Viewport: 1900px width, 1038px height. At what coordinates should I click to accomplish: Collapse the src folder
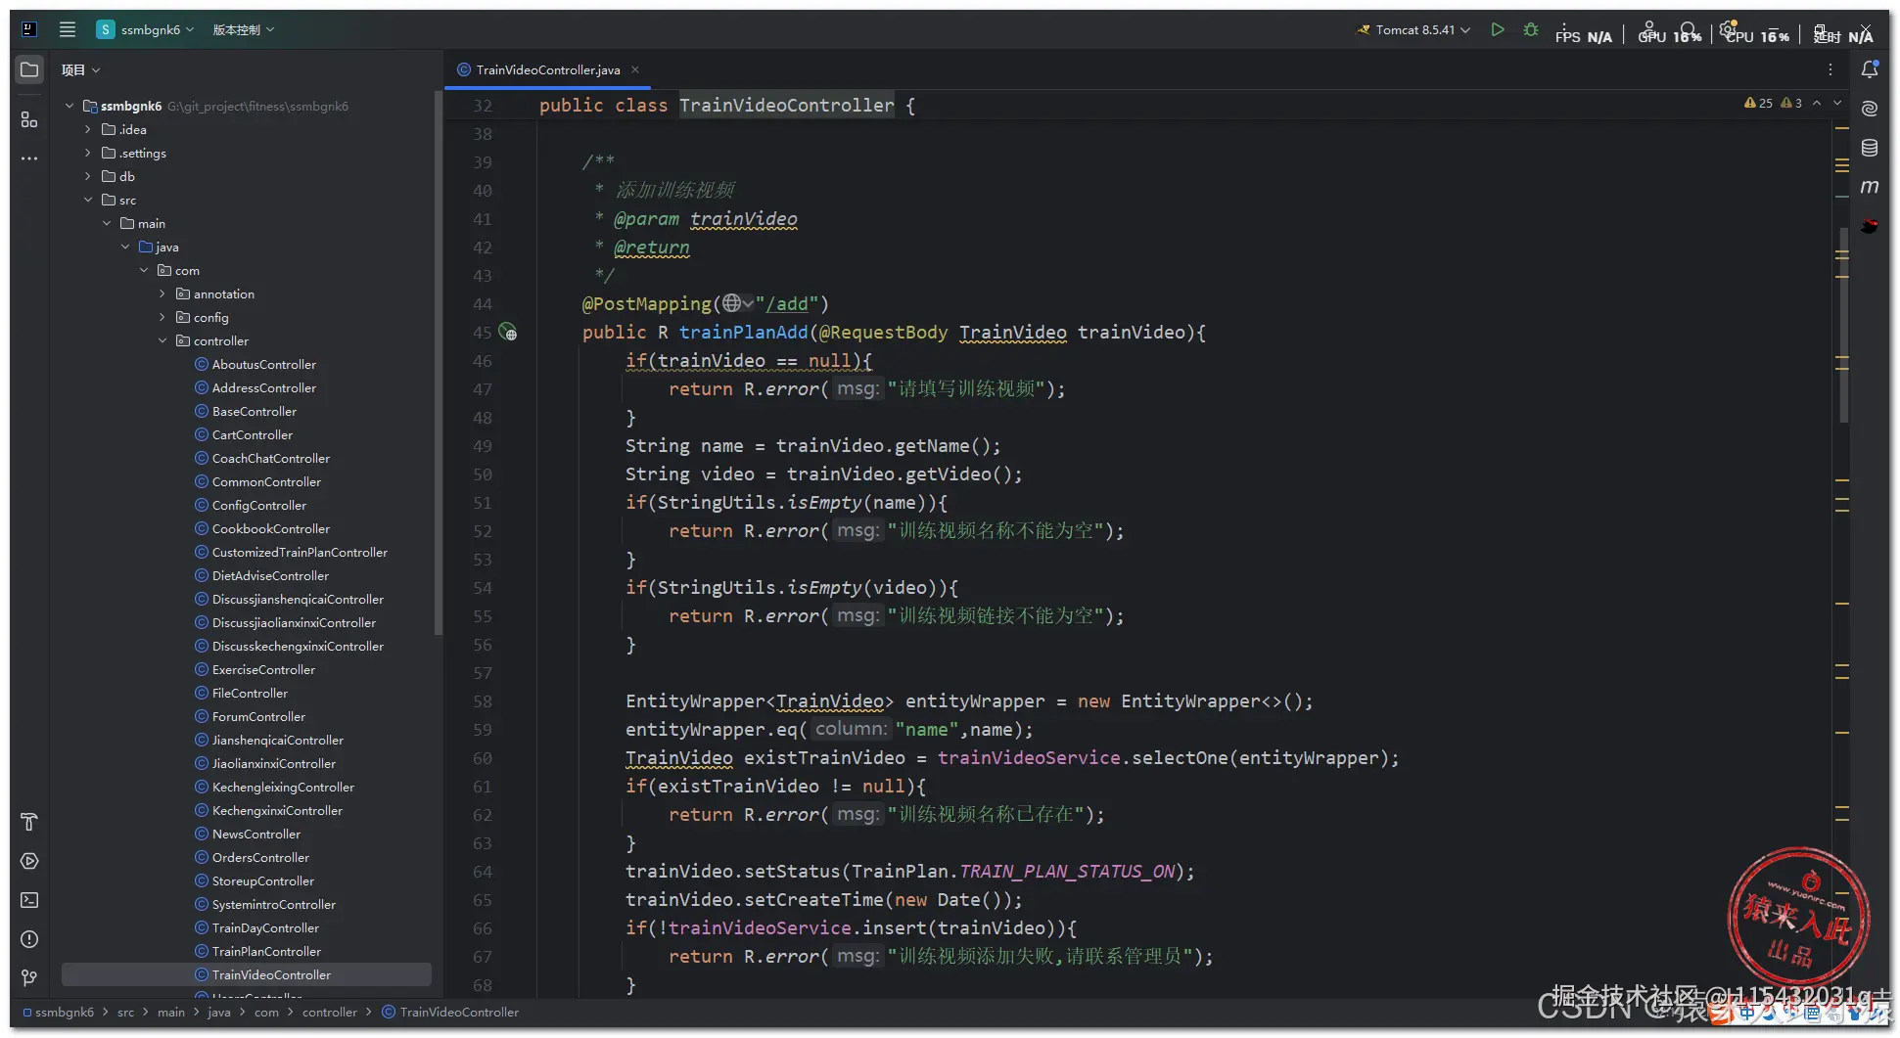point(88,200)
